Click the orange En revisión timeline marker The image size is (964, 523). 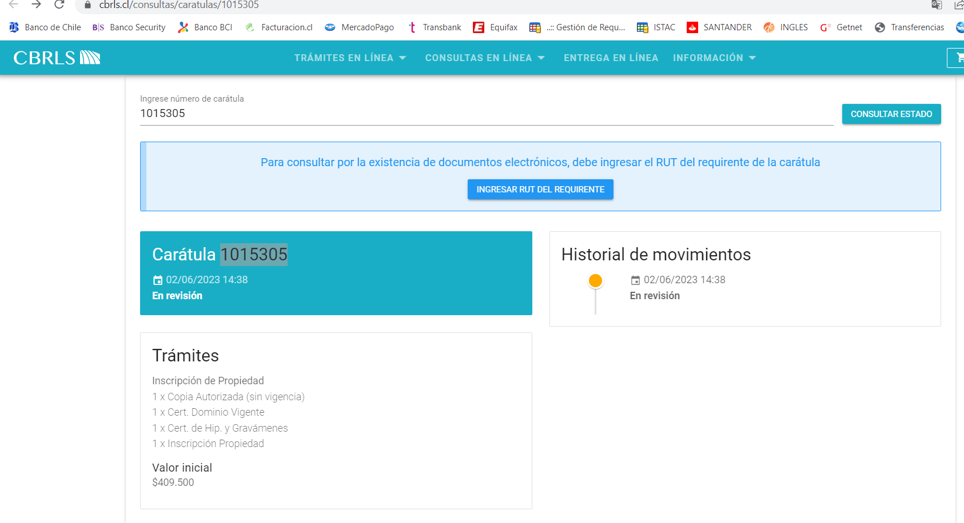[x=595, y=280]
